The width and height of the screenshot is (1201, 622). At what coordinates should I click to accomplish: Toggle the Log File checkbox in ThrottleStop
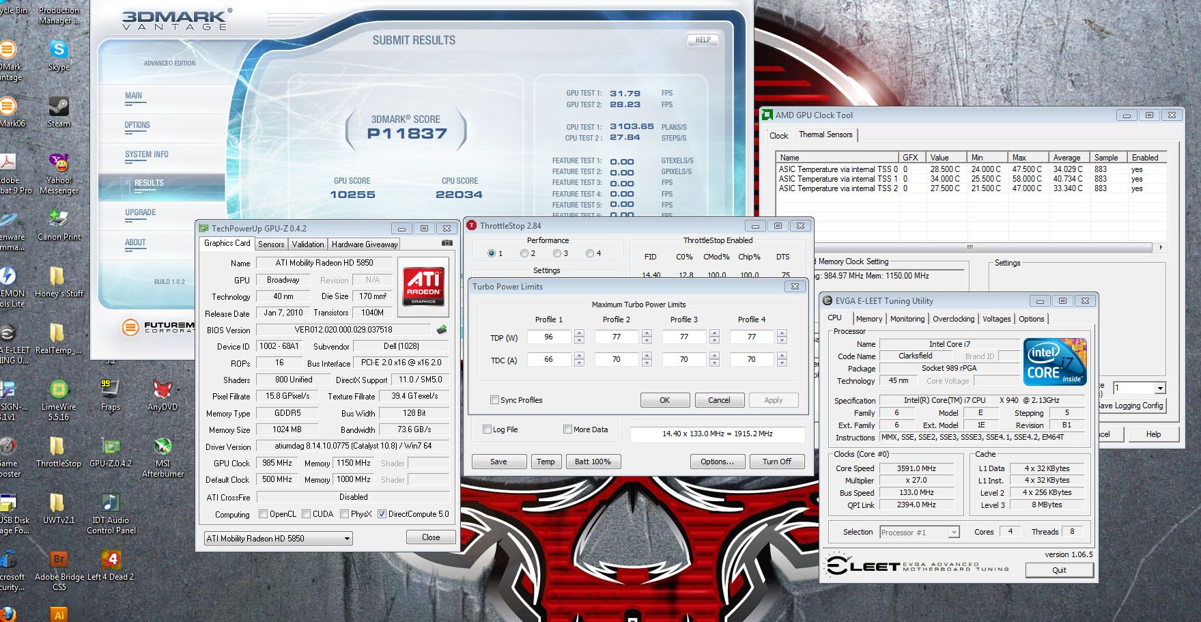click(x=487, y=429)
